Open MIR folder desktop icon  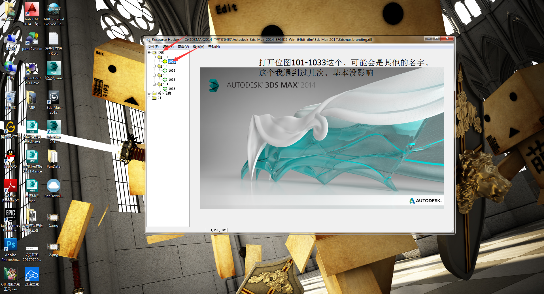pyautogui.click(x=32, y=100)
